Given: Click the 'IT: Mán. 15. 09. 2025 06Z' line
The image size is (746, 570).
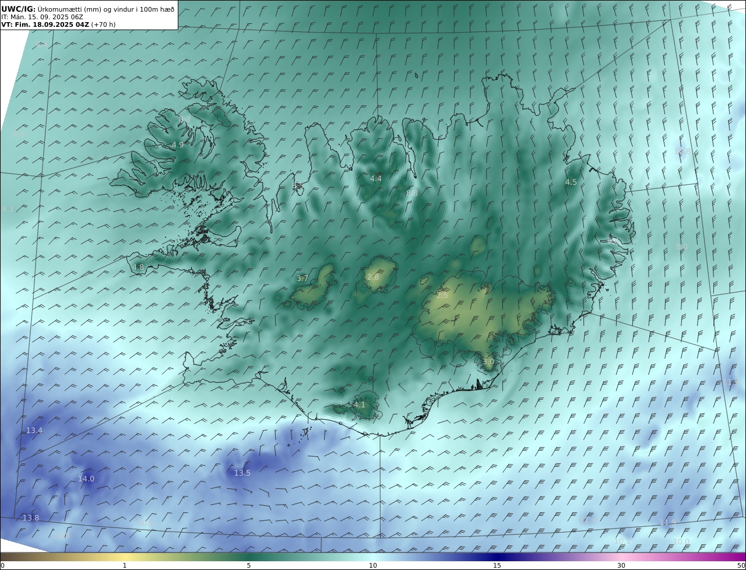Looking at the screenshot, I should tap(42, 17).
